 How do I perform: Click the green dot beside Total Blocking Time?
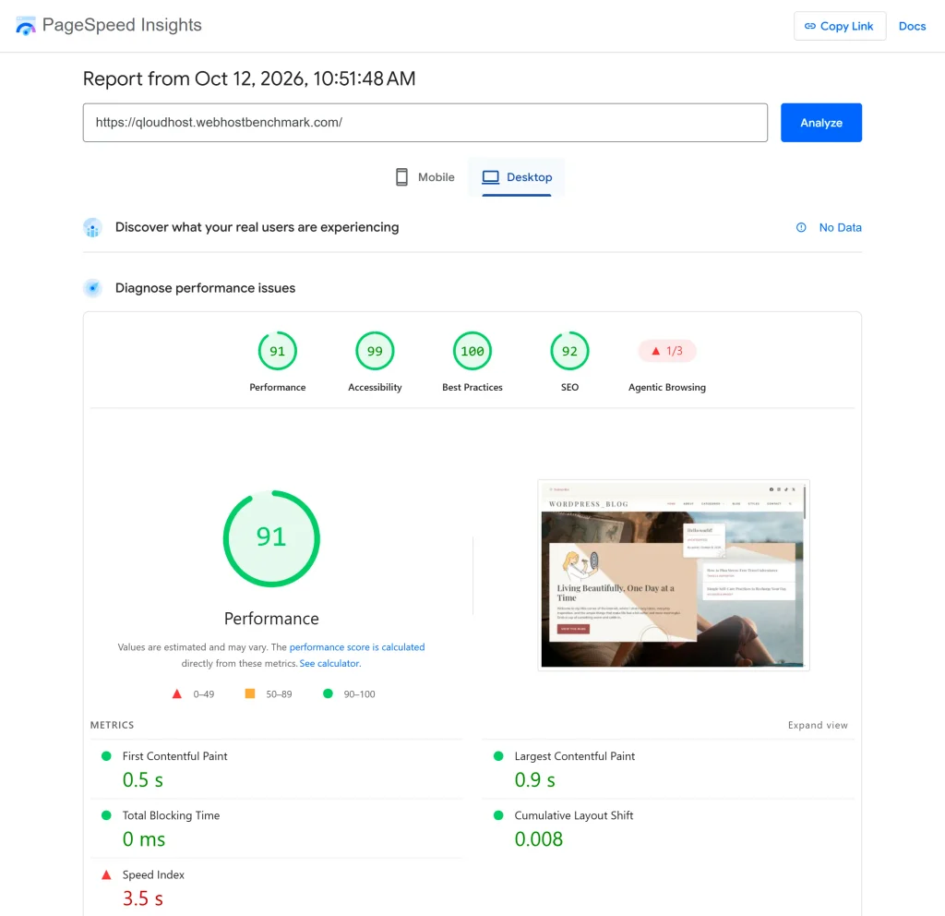pos(107,815)
